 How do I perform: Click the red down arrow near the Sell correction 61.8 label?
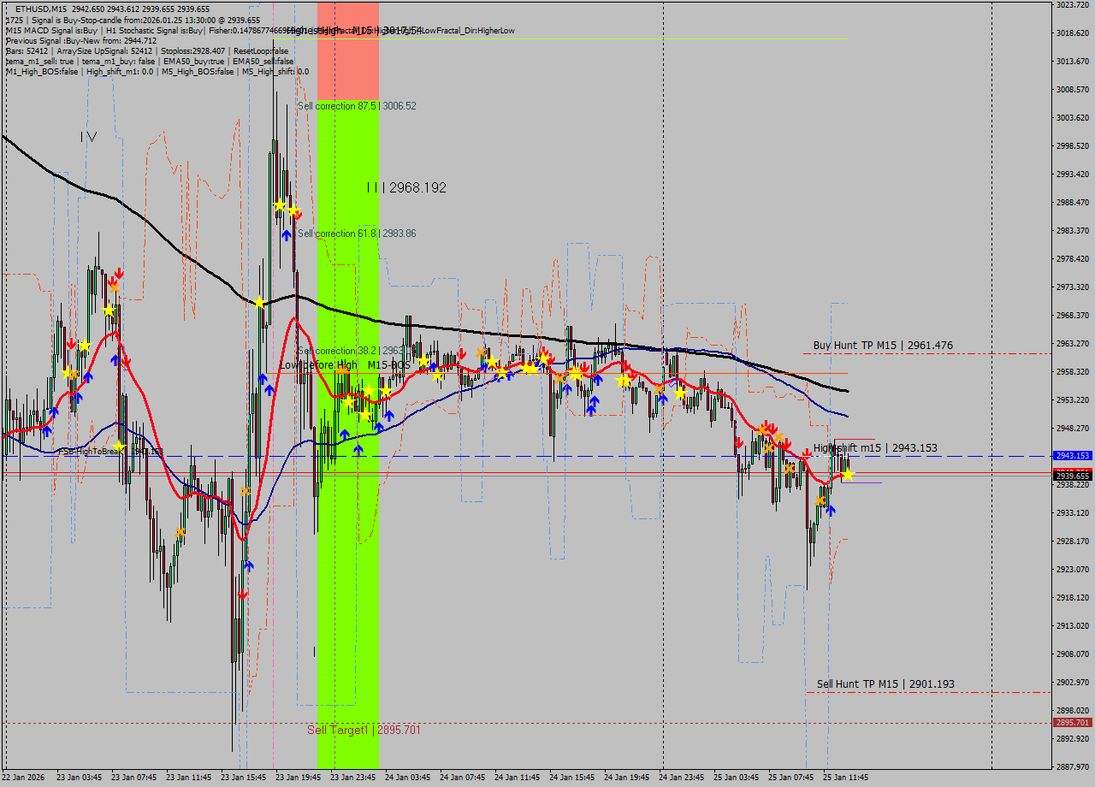point(299,216)
